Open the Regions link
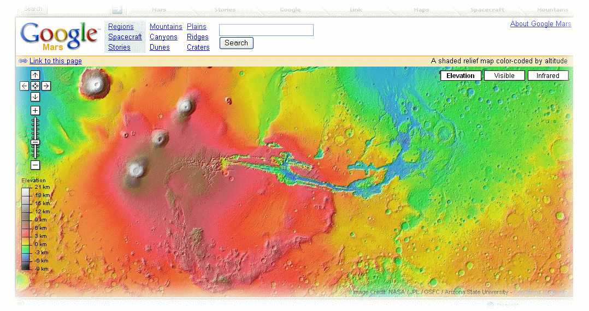Viewport: 589px width, 311px height. [x=121, y=27]
